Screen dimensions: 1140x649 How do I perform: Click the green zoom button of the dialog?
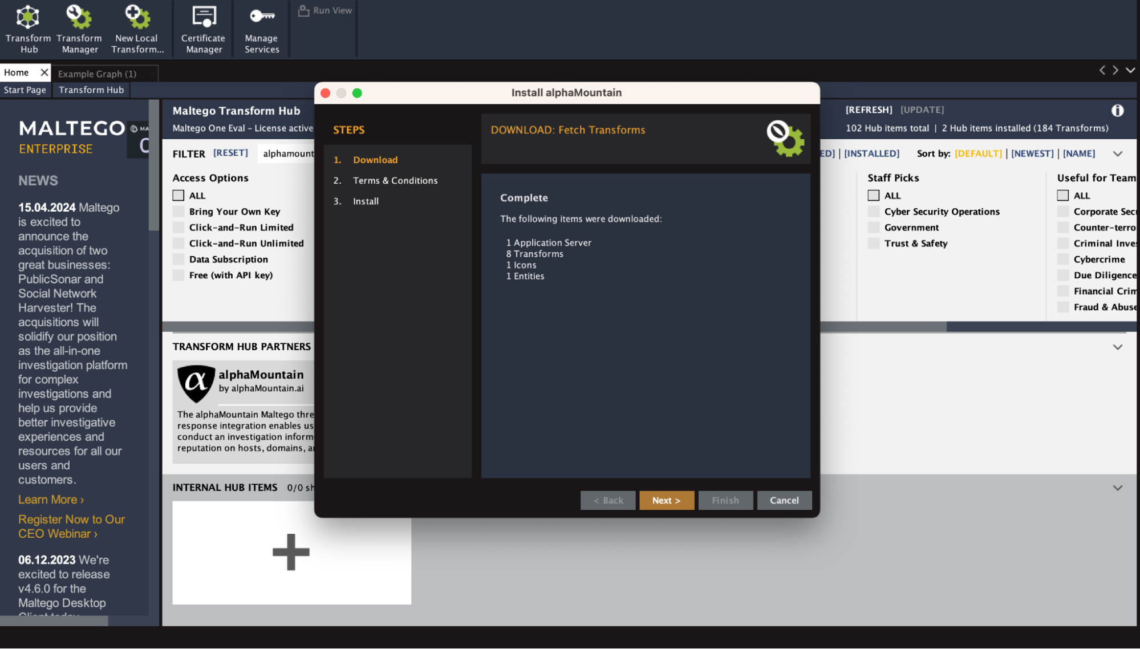tap(357, 93)
